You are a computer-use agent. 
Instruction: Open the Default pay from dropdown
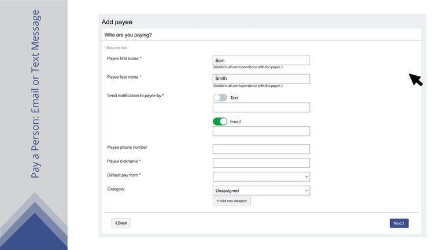261,177
